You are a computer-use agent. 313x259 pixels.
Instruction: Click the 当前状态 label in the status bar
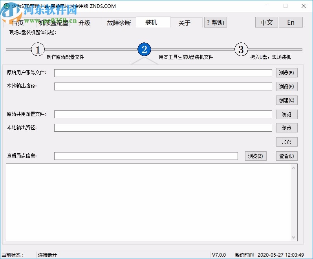(13, 255)
